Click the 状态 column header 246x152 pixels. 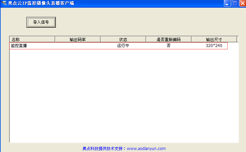point(123,39)
